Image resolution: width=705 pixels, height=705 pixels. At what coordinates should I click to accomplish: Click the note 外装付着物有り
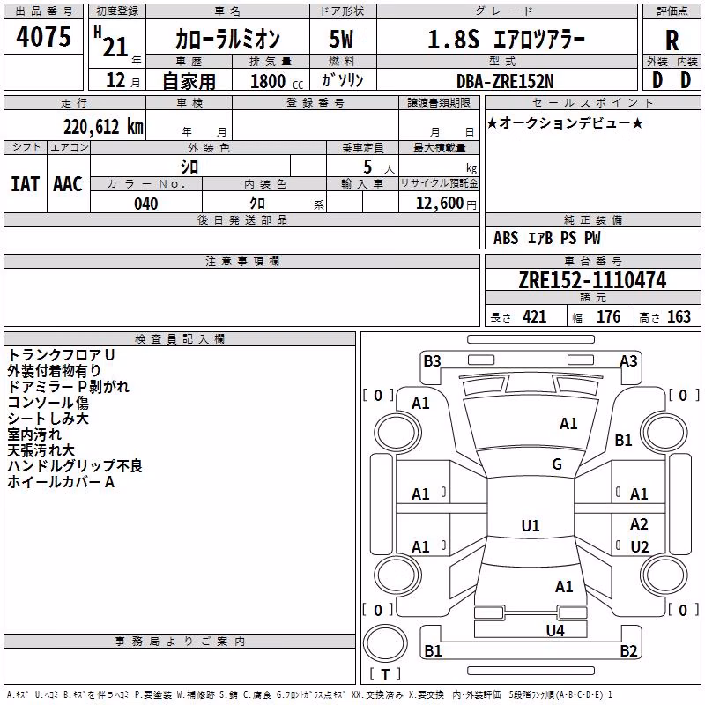pyautogui.click(x=54, y=371)
